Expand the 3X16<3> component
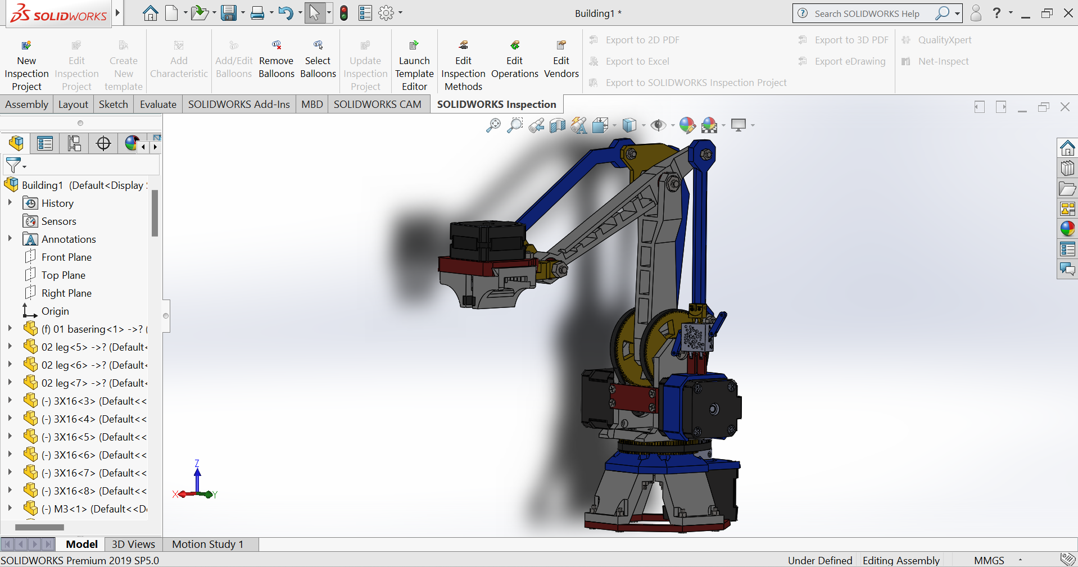The width and height of the screenshot is (1078, 567). coord(10,401)
